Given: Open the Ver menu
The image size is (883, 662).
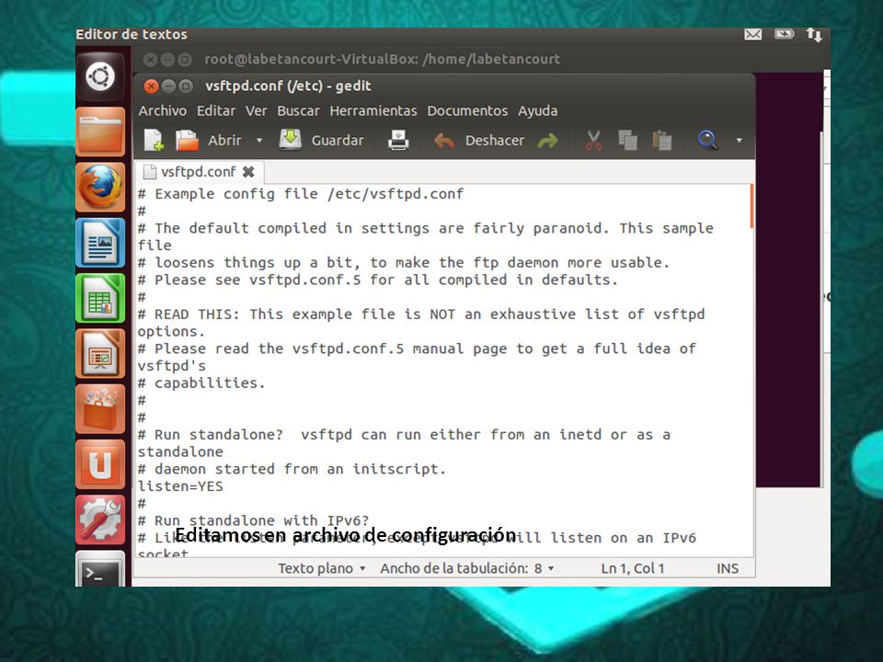Looking at the screenshot, I should point(257,111).
